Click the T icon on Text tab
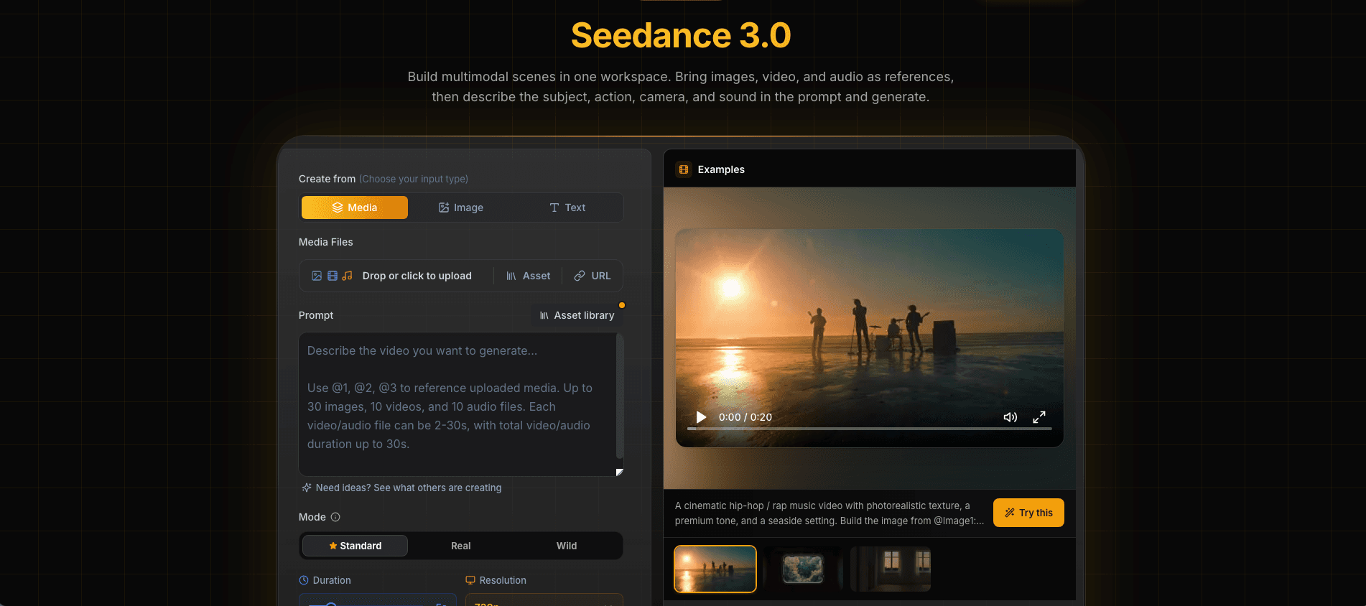Screen dimensions: 1366x606 [x=554, y=208]
